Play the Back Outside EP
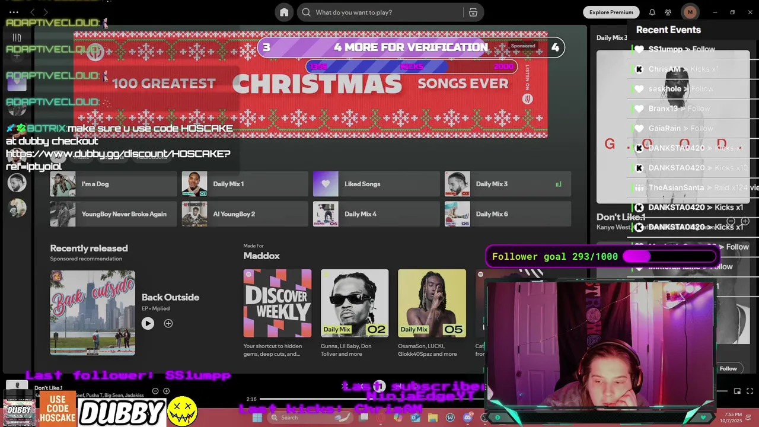 pyautogui.click(x=148, y=323)
